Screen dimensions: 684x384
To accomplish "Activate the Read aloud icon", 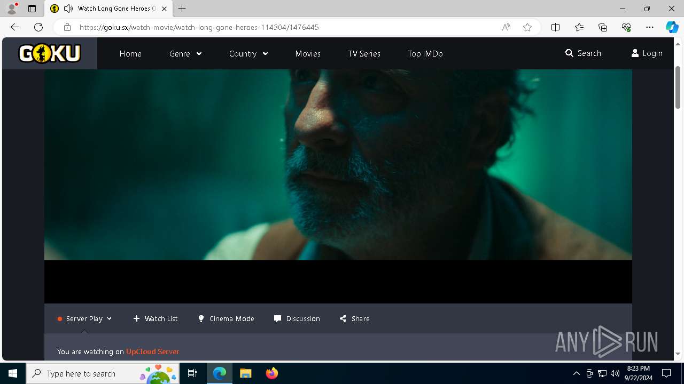I will (506, 27).
